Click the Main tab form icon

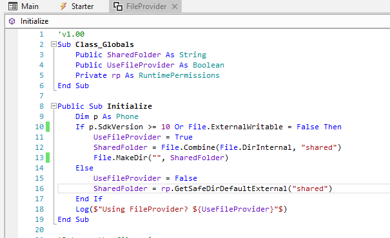[x=13, y=6]
